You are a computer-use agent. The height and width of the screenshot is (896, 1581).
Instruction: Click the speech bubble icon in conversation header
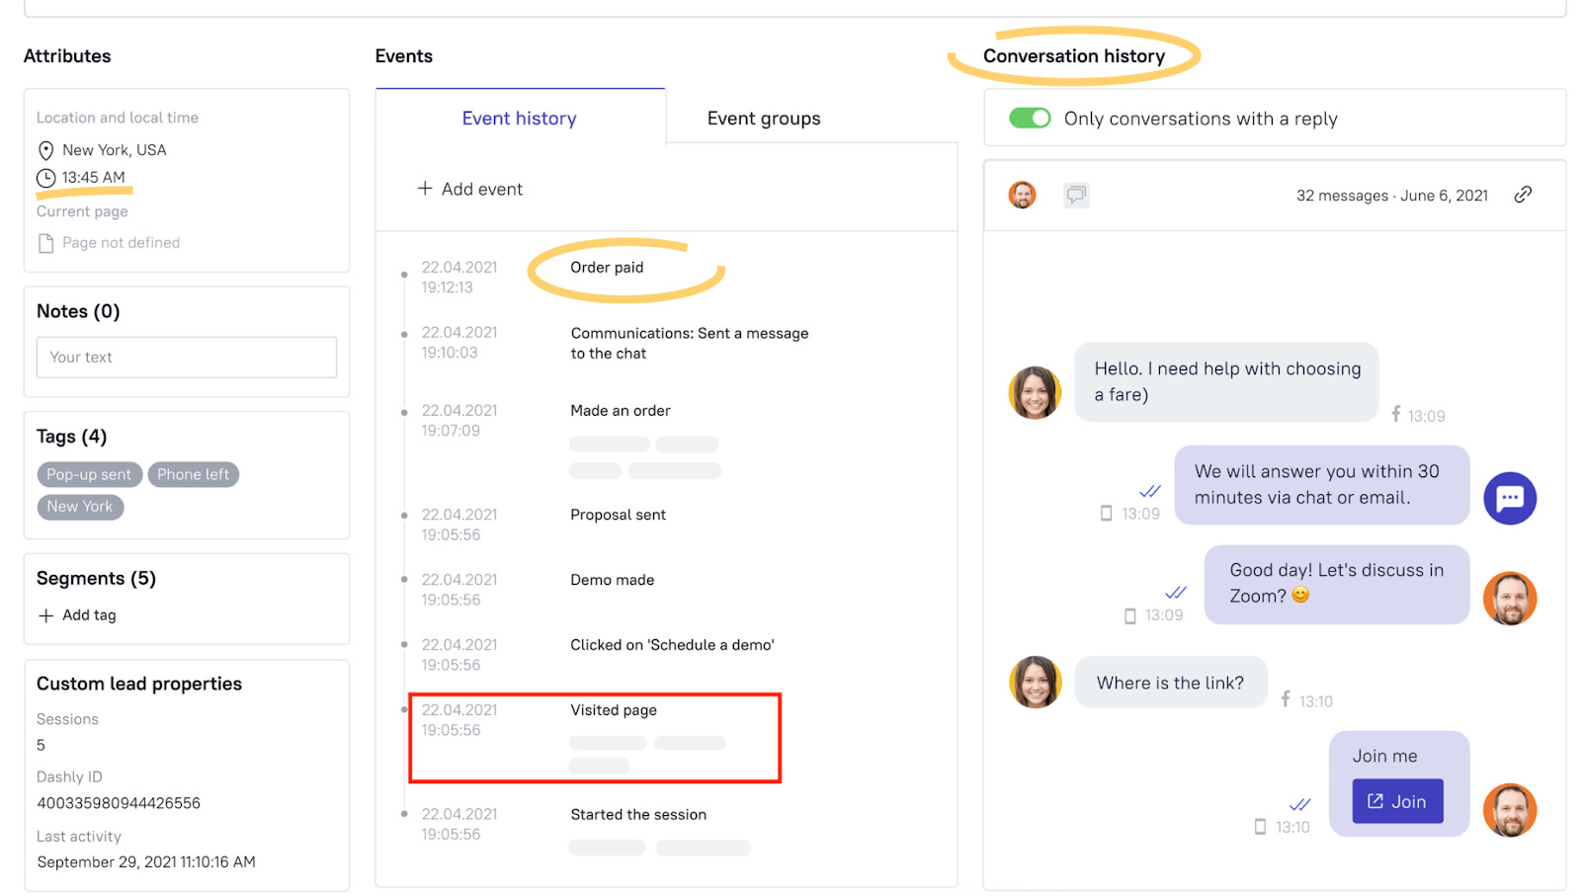point(1076,195)
